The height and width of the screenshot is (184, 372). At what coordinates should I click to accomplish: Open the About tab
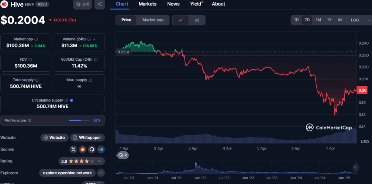pos(218,4)
